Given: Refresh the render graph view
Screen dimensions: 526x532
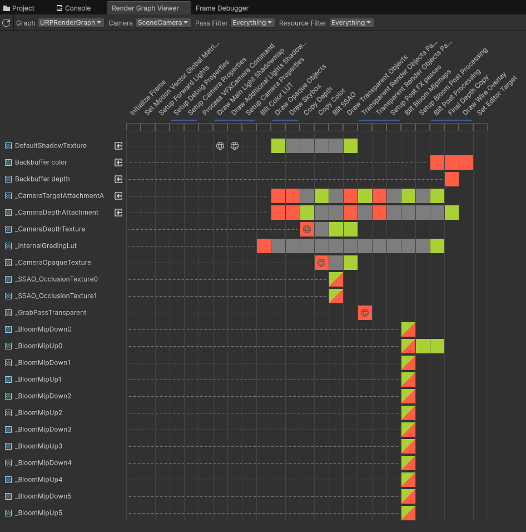Looking at the screenshot, I should [x=6, y=23].
